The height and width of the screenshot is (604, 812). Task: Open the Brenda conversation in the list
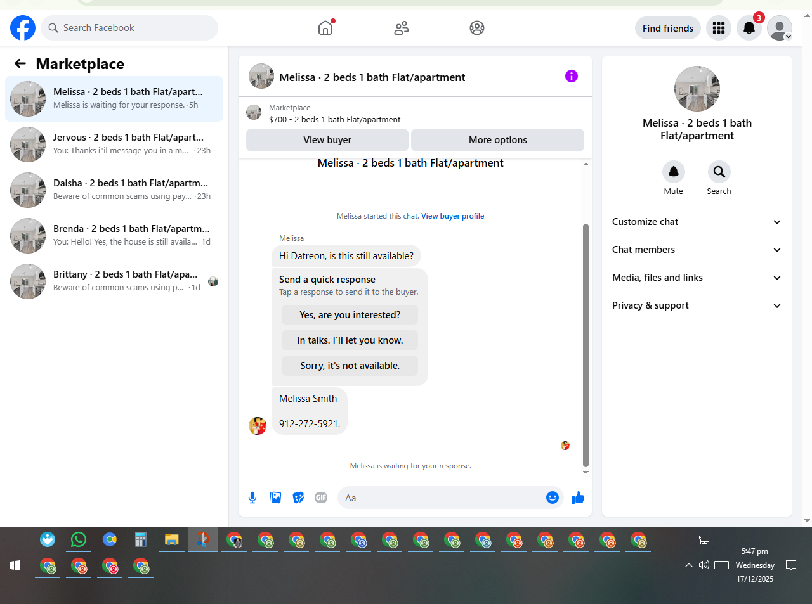pos(114,236)
